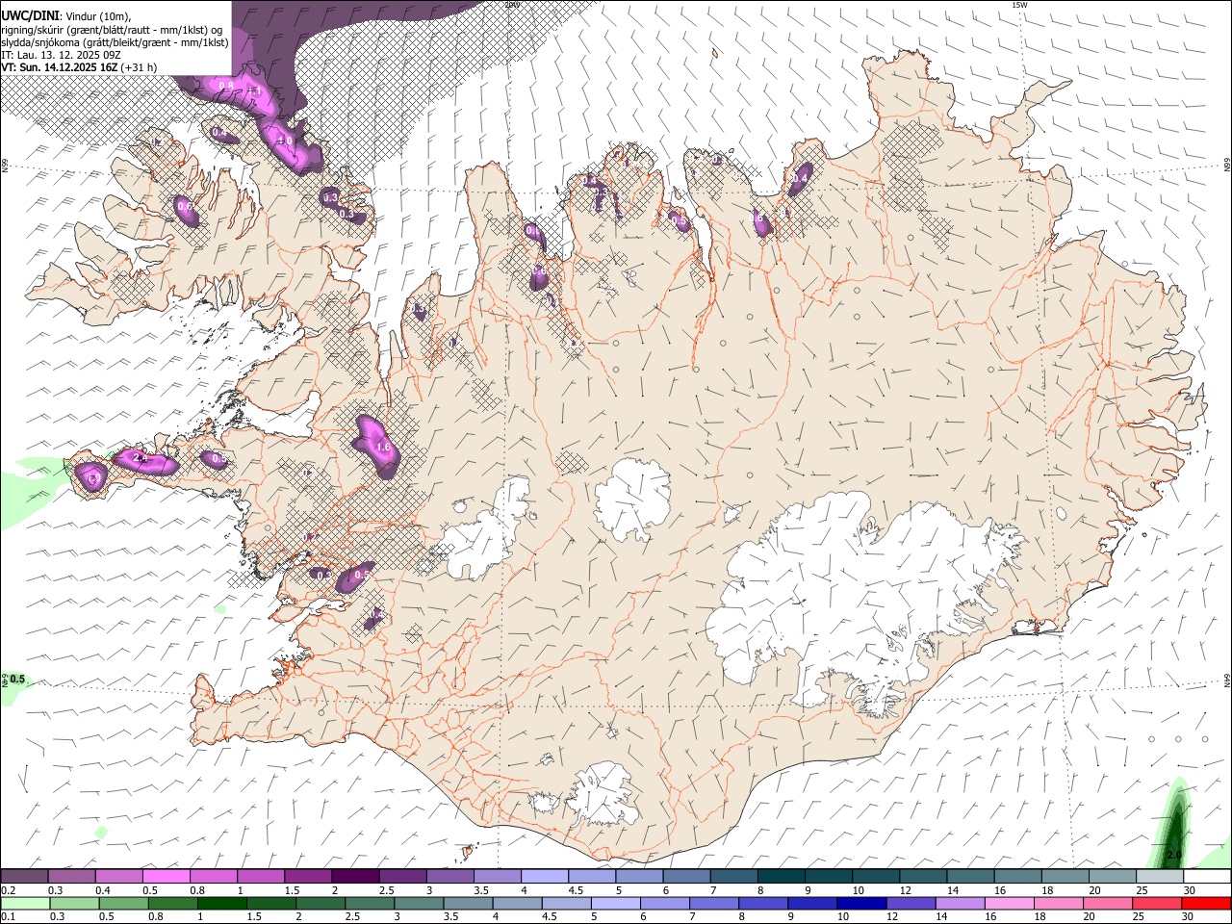Select the medium green swatch at rain-legend 0.5
Image resolution: width=1232 pixels, height=924 pixels.
pos(123,903)
